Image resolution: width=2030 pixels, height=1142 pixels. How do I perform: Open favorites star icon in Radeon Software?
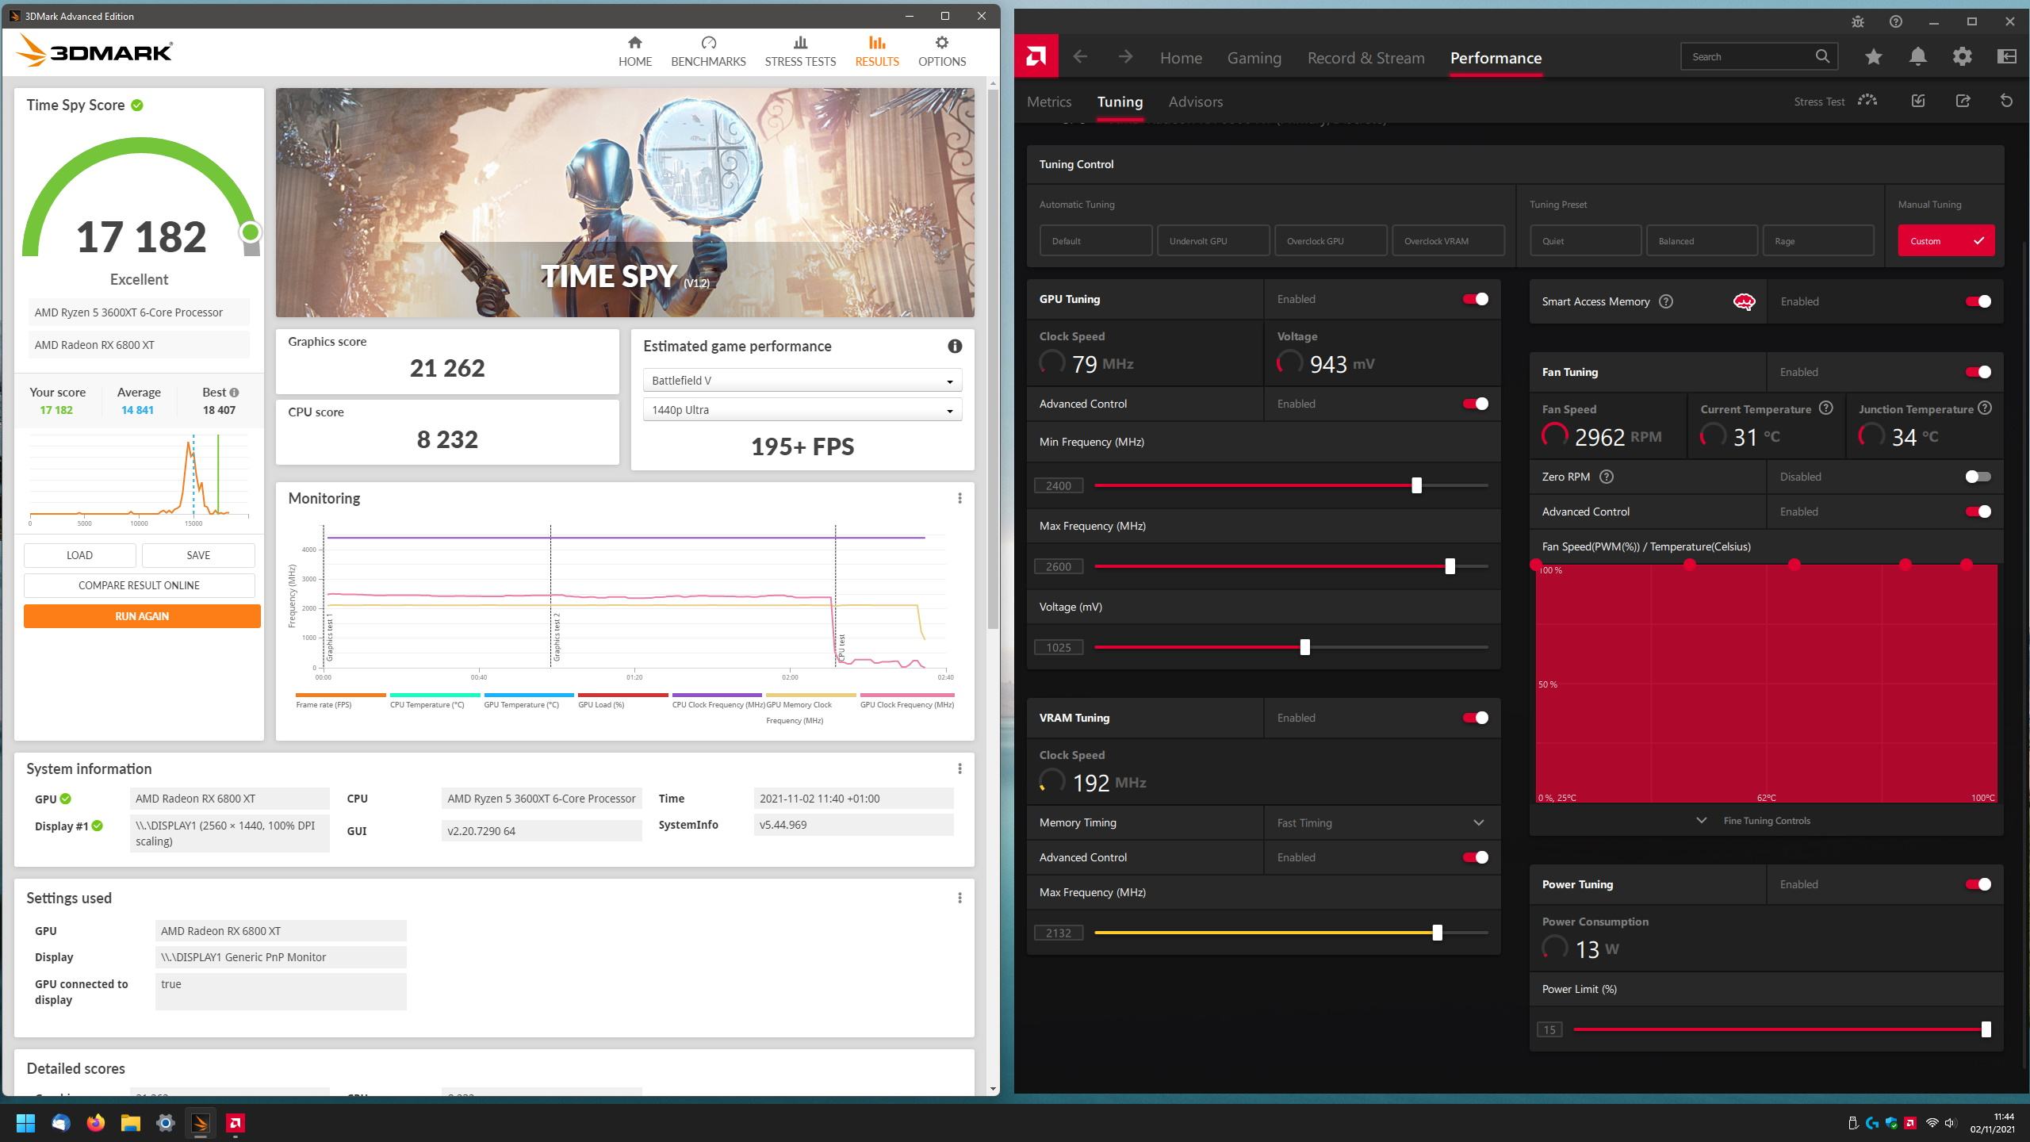(x=1874, y=56)
